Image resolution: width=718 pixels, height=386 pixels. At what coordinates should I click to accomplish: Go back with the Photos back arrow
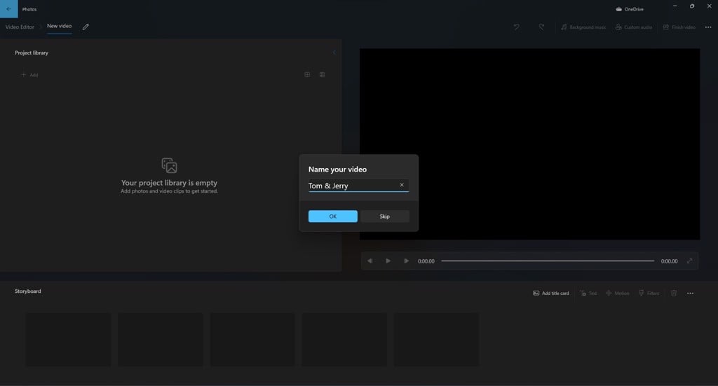pos(8,8)
